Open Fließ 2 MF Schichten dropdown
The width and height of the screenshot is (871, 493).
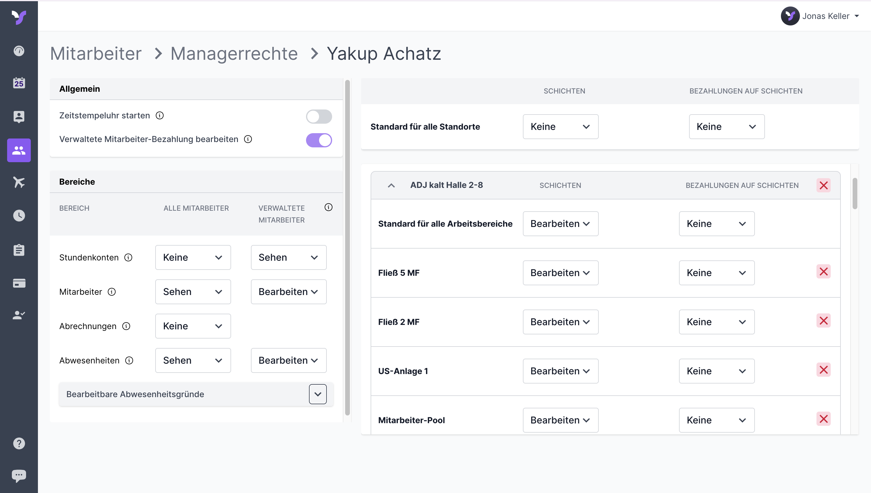pyautogui.click(x=561, y=322)
